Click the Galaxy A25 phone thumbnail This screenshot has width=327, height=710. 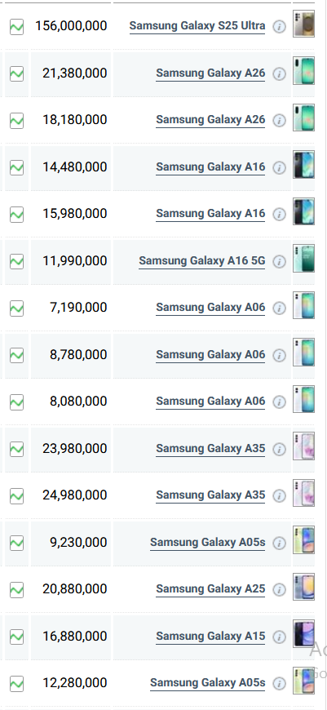(x=303, y=587)
